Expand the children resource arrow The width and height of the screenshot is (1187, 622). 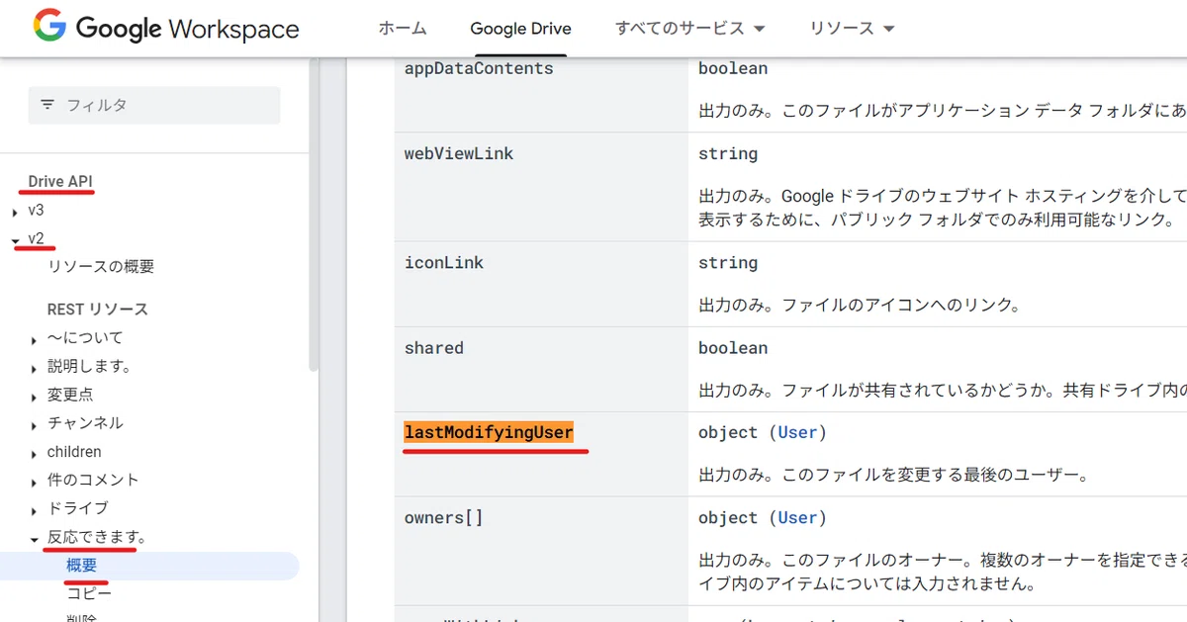pos(35,454)
